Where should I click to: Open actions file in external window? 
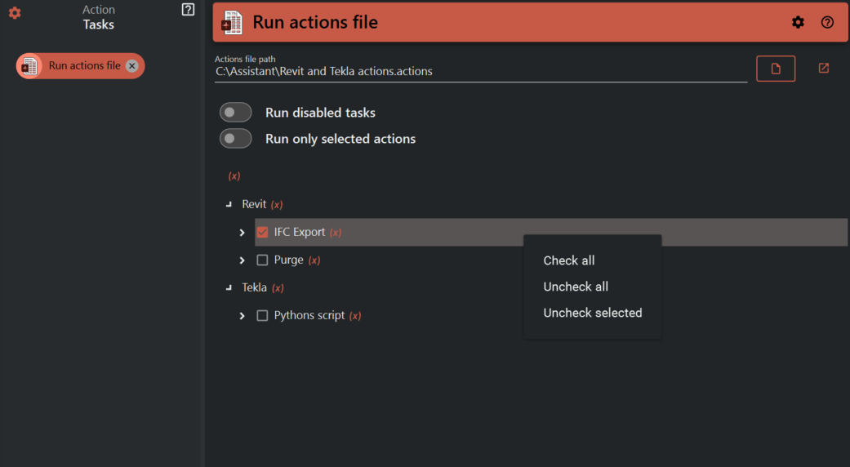823,68
